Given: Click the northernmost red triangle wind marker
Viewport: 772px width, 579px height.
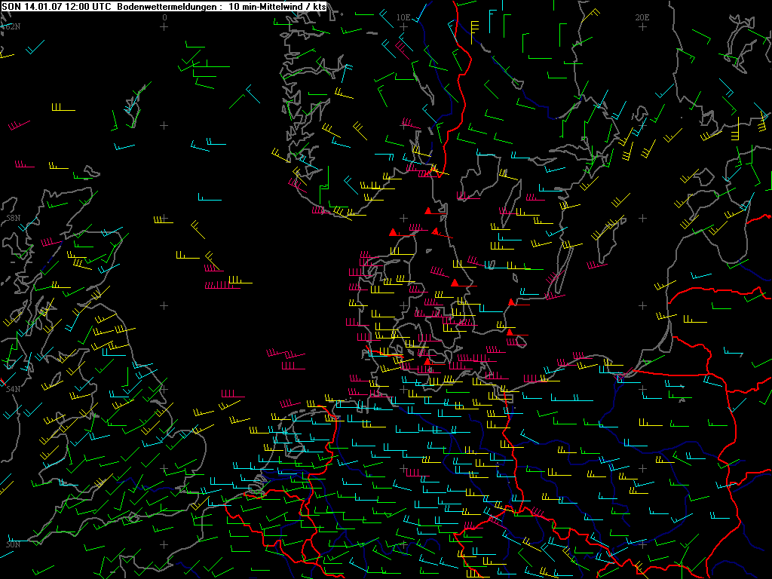Looking at the screenshot, I should pyautogui.click(x=428, y=211).
